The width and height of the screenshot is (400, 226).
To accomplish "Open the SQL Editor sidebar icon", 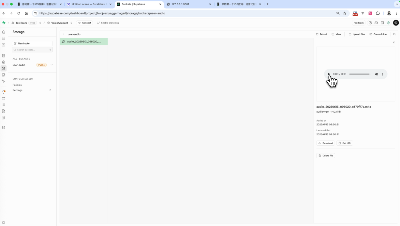I will (x=4, y=45).
